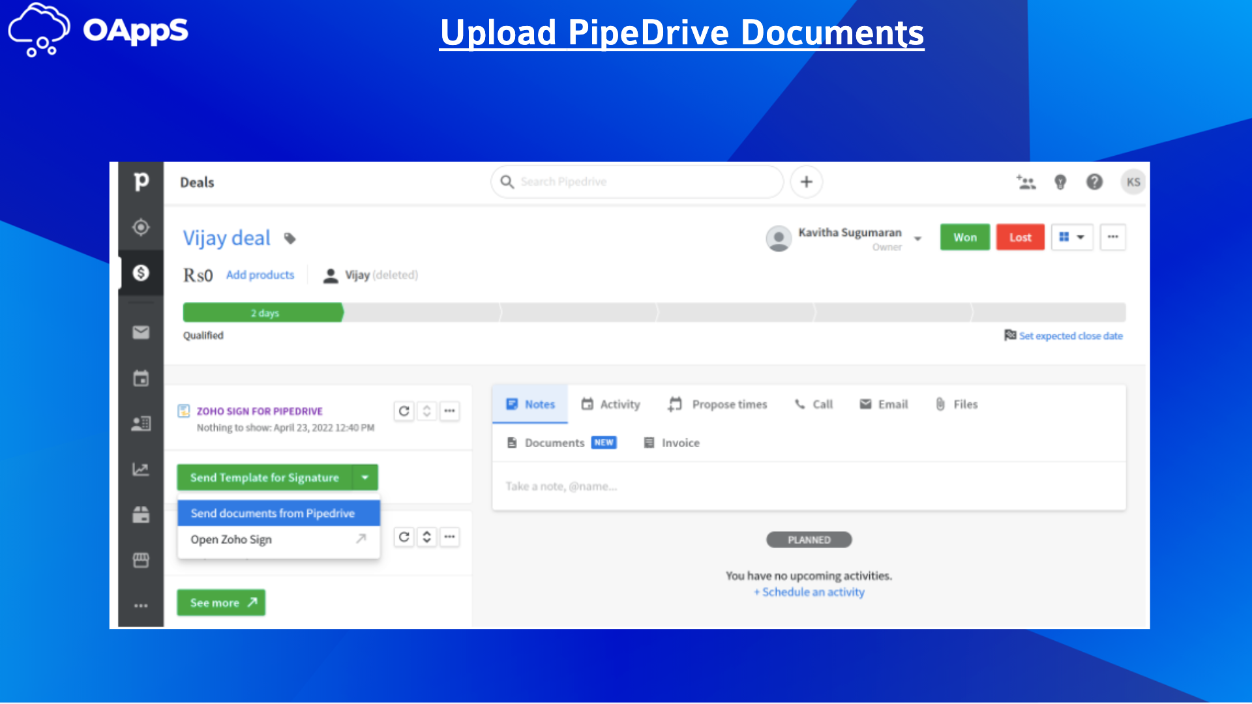Open Products box icon in sidebar
Screen dimensions: 1252x704
(141, 514)
